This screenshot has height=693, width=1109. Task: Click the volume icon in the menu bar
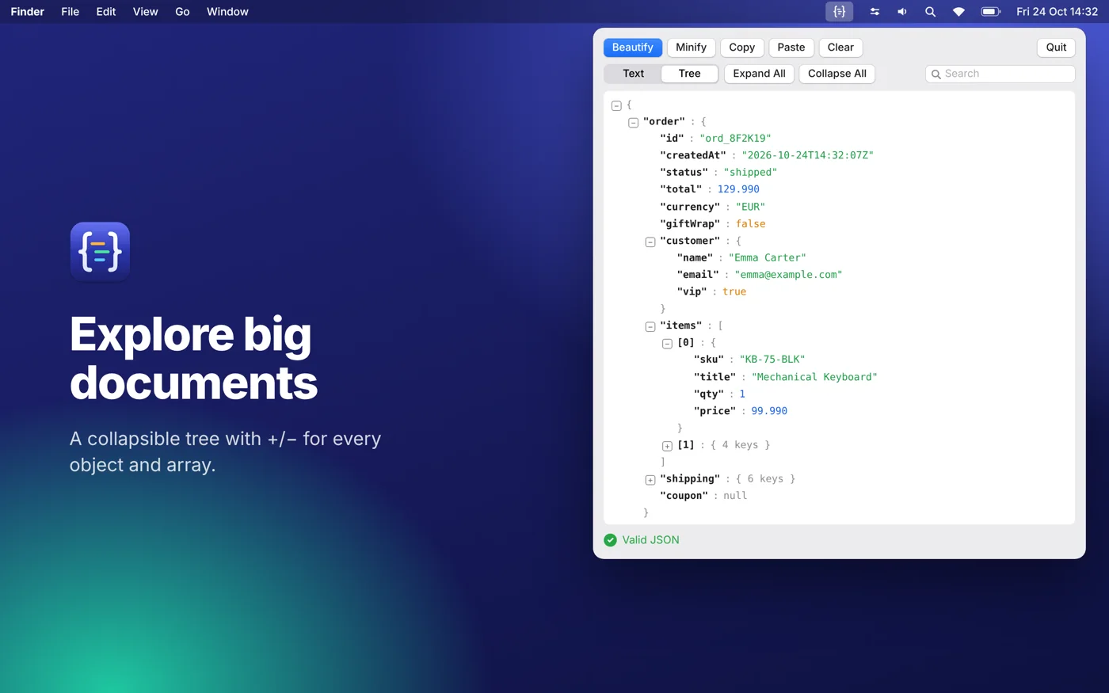click(x=902, y=12)
